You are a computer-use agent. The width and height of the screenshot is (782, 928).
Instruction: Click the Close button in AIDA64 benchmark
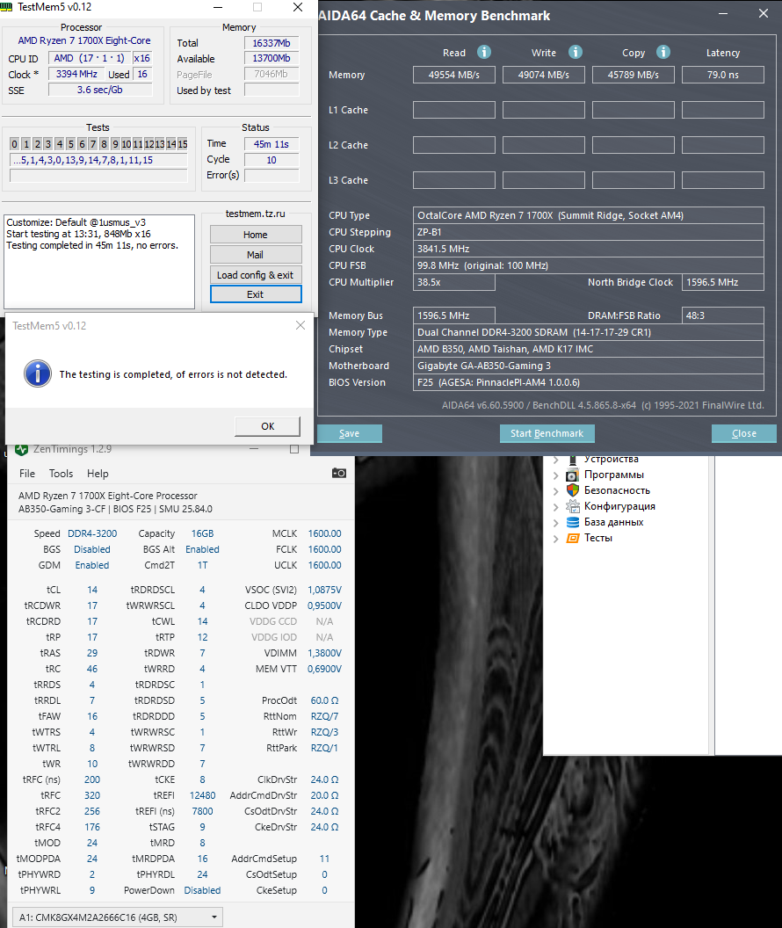point(743,433)
